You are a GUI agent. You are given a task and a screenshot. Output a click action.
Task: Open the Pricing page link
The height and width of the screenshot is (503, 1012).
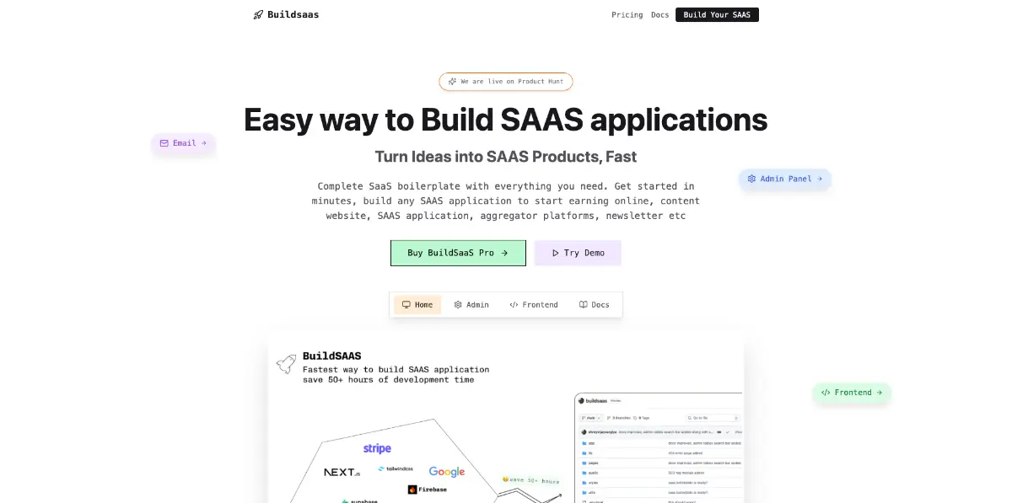click(x=627, y=15)
